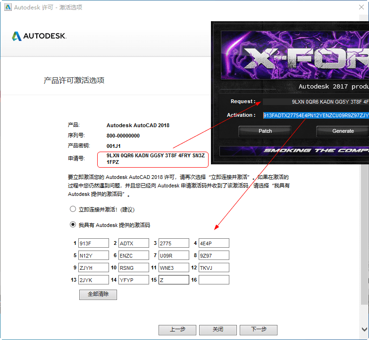Click activation code field 2 containing ADTX

pyautogui.click(x=134, y=243)
